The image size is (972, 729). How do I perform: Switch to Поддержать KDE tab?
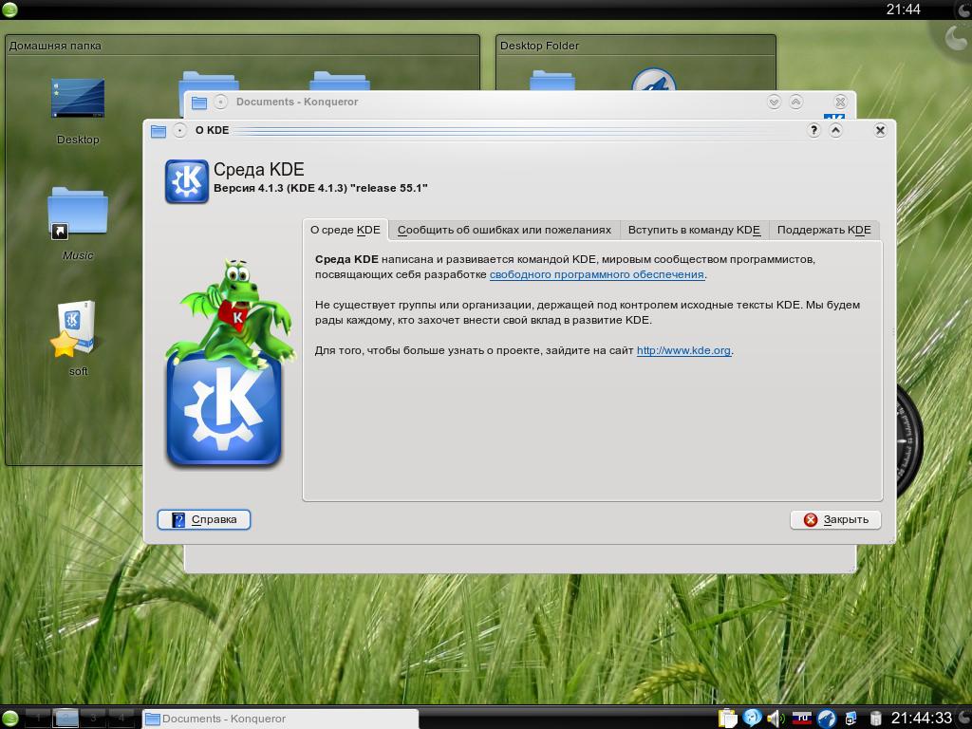tap(824, 230)
